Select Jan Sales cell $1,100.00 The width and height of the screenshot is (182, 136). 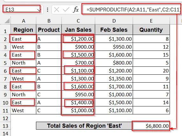pyautogui.click(x=78, y=71)
